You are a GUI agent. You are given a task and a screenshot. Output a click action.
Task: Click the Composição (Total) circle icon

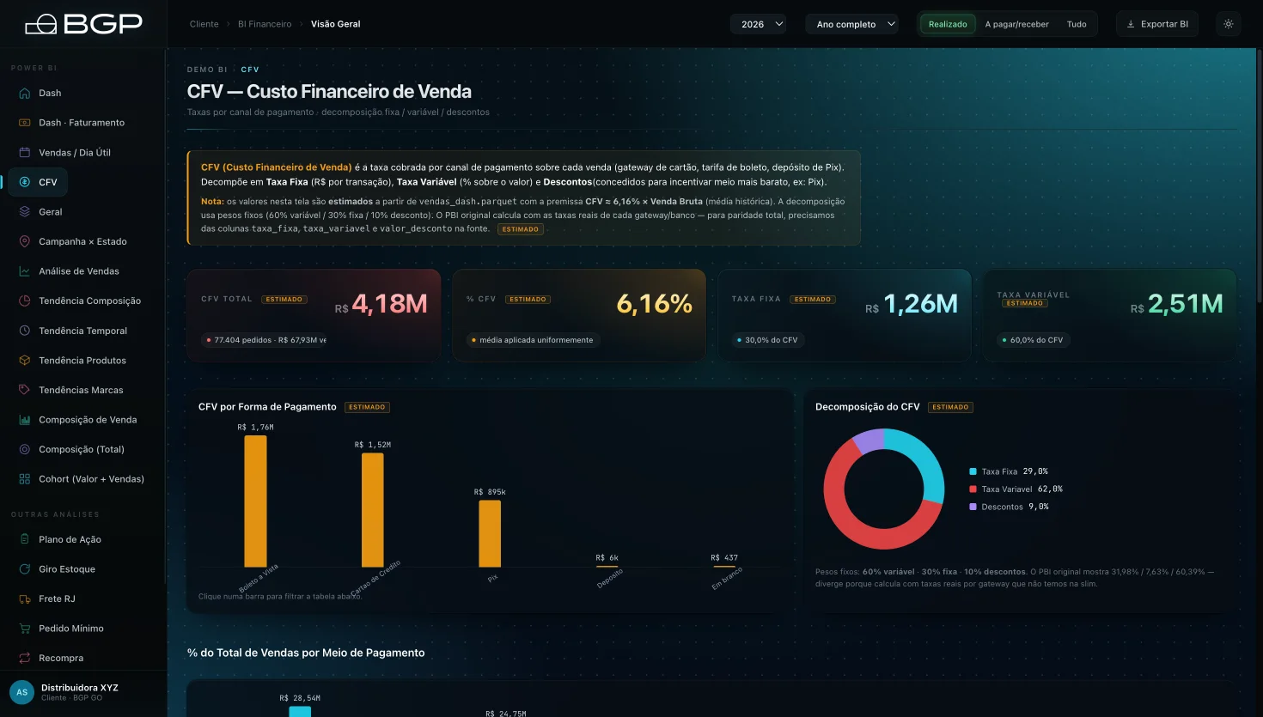pos(24,449)
